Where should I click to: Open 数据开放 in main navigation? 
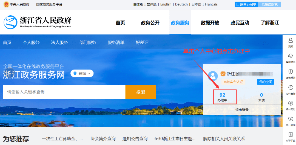(x=210, y=23)
